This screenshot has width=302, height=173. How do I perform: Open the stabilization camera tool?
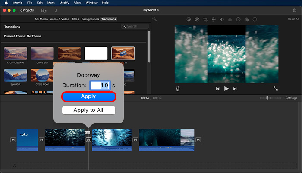(214, 19)
